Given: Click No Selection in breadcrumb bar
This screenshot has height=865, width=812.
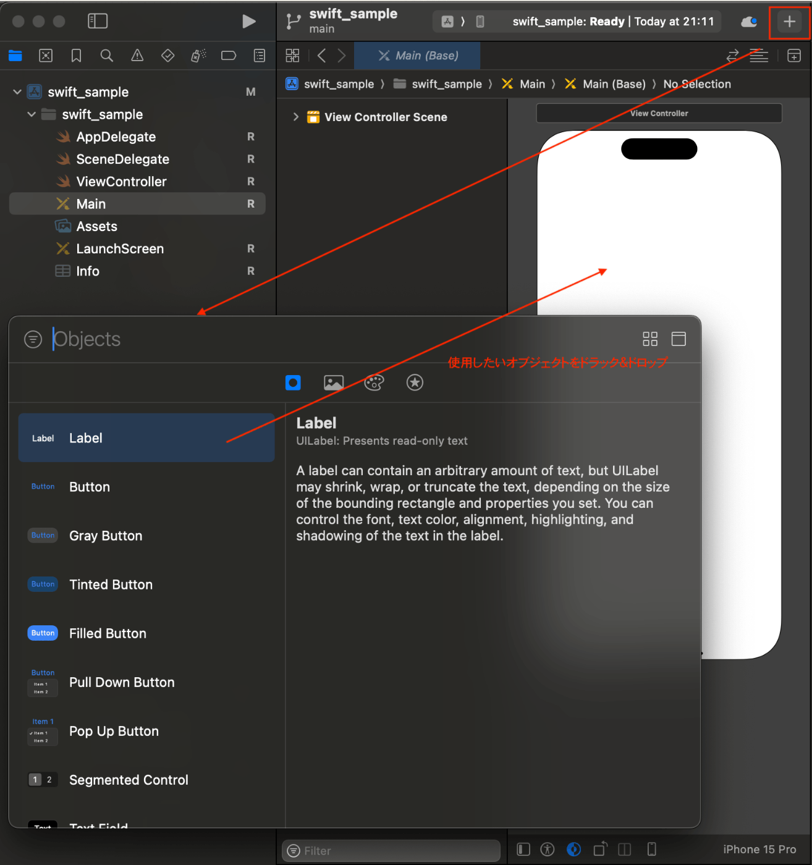Looking at the screenshot, I should click(697, 84).
